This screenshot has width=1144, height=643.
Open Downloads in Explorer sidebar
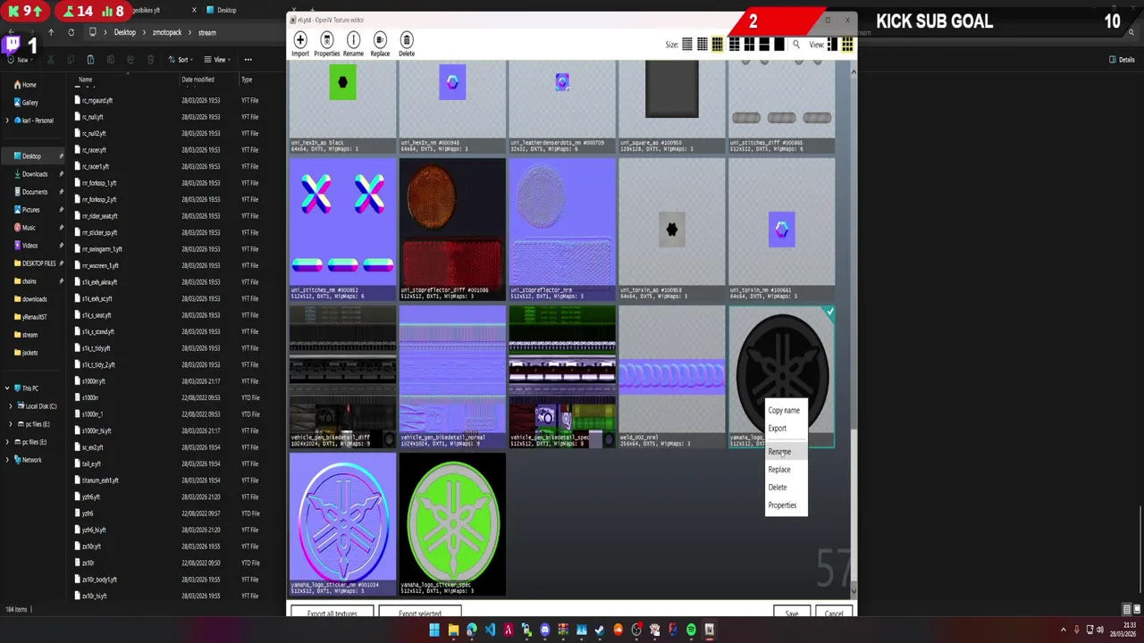coord(31,174)
